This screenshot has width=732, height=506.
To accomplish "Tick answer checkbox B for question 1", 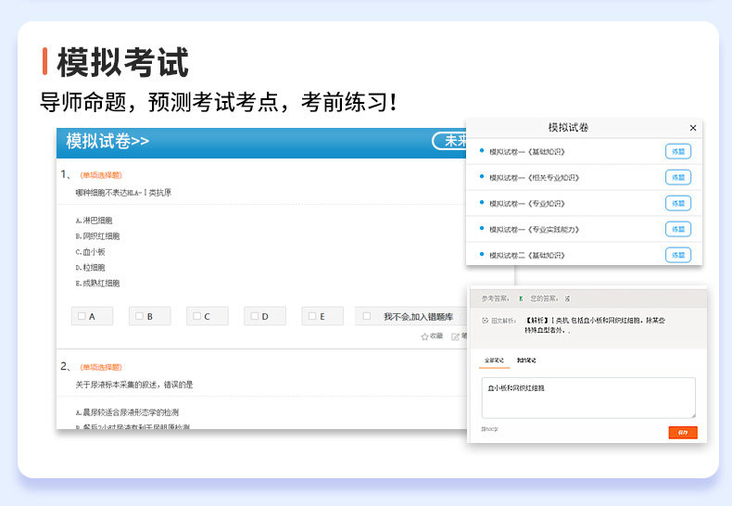I will click(140, 316).
